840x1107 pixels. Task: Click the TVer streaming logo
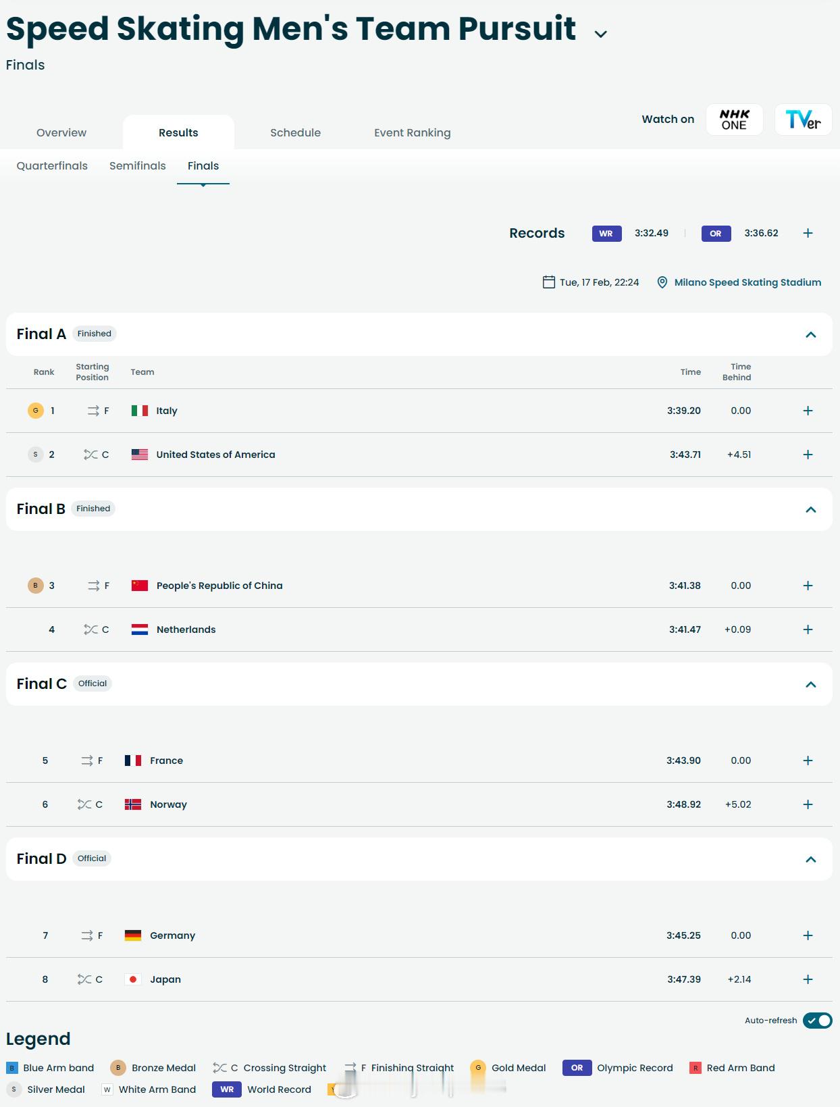[x=803, y=120]
